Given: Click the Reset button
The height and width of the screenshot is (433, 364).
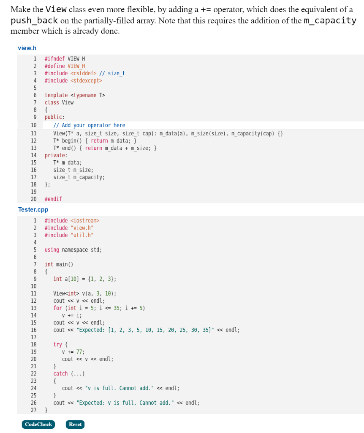Looking at the screenshot, I should [75, 424].
